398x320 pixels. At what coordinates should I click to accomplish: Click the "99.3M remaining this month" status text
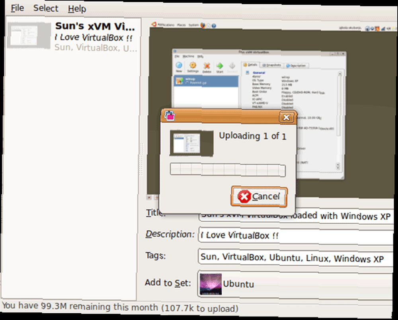[99, 307]
